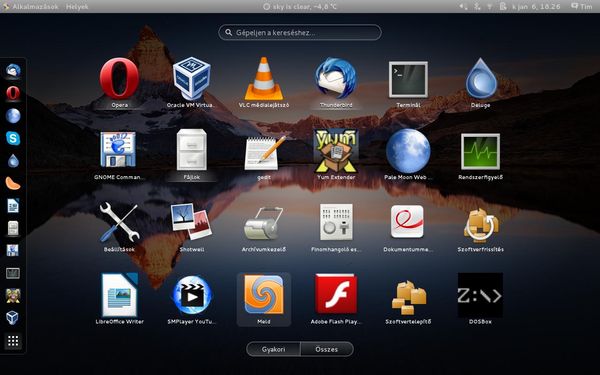
Task: Click VirtualBox cube icon in the dock
Action: pos(13,318)
